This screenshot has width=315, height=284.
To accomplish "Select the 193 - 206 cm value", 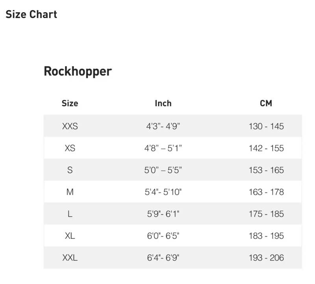I will click(266, 258).
